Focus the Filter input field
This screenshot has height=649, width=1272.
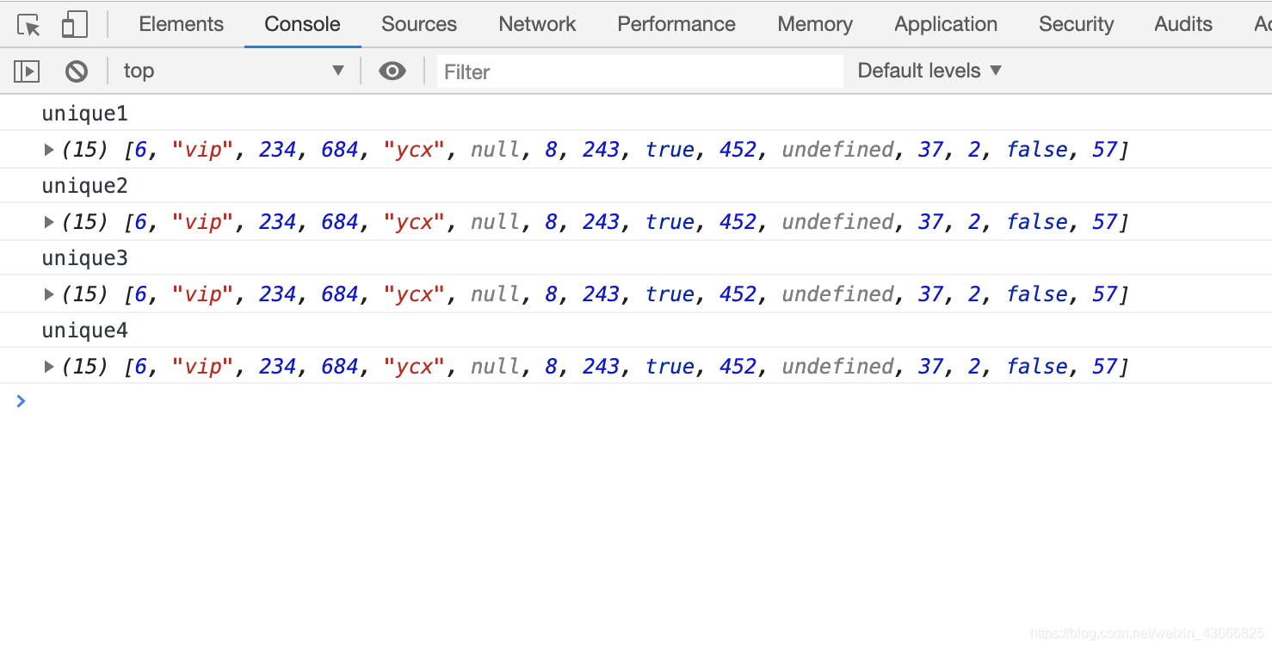[x=639, y=71]
